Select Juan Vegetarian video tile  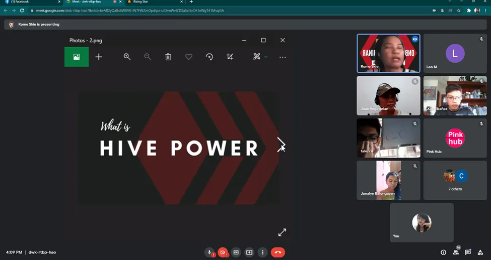coord(388,96)
